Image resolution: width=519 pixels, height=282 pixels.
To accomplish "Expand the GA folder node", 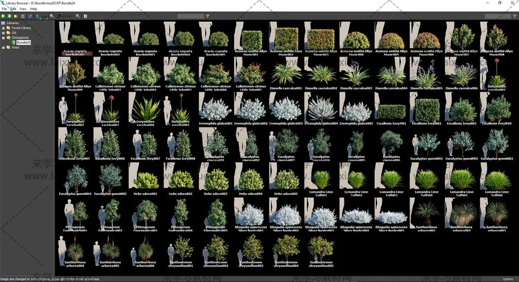I will [x=3, y=33].
